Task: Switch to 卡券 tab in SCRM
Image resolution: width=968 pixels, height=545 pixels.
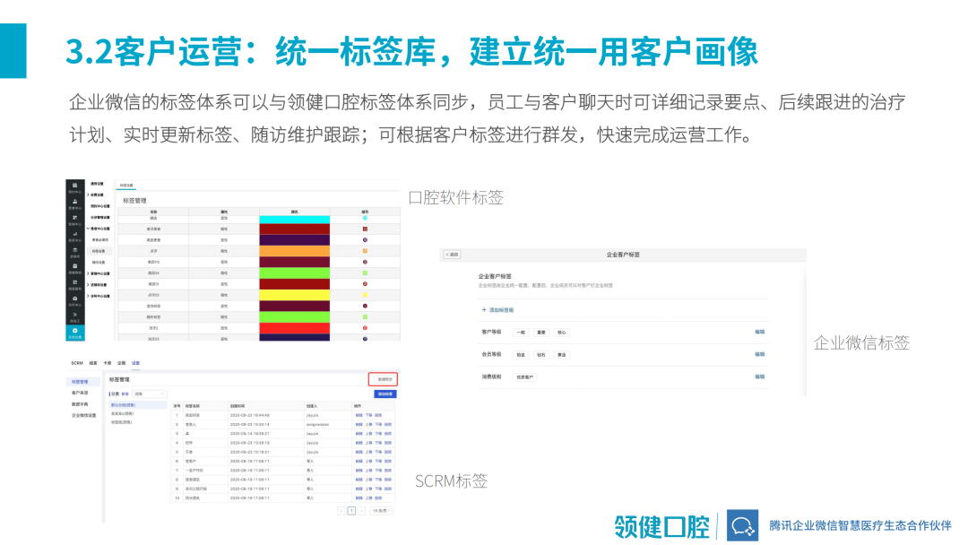Action: tap(108, 363)
